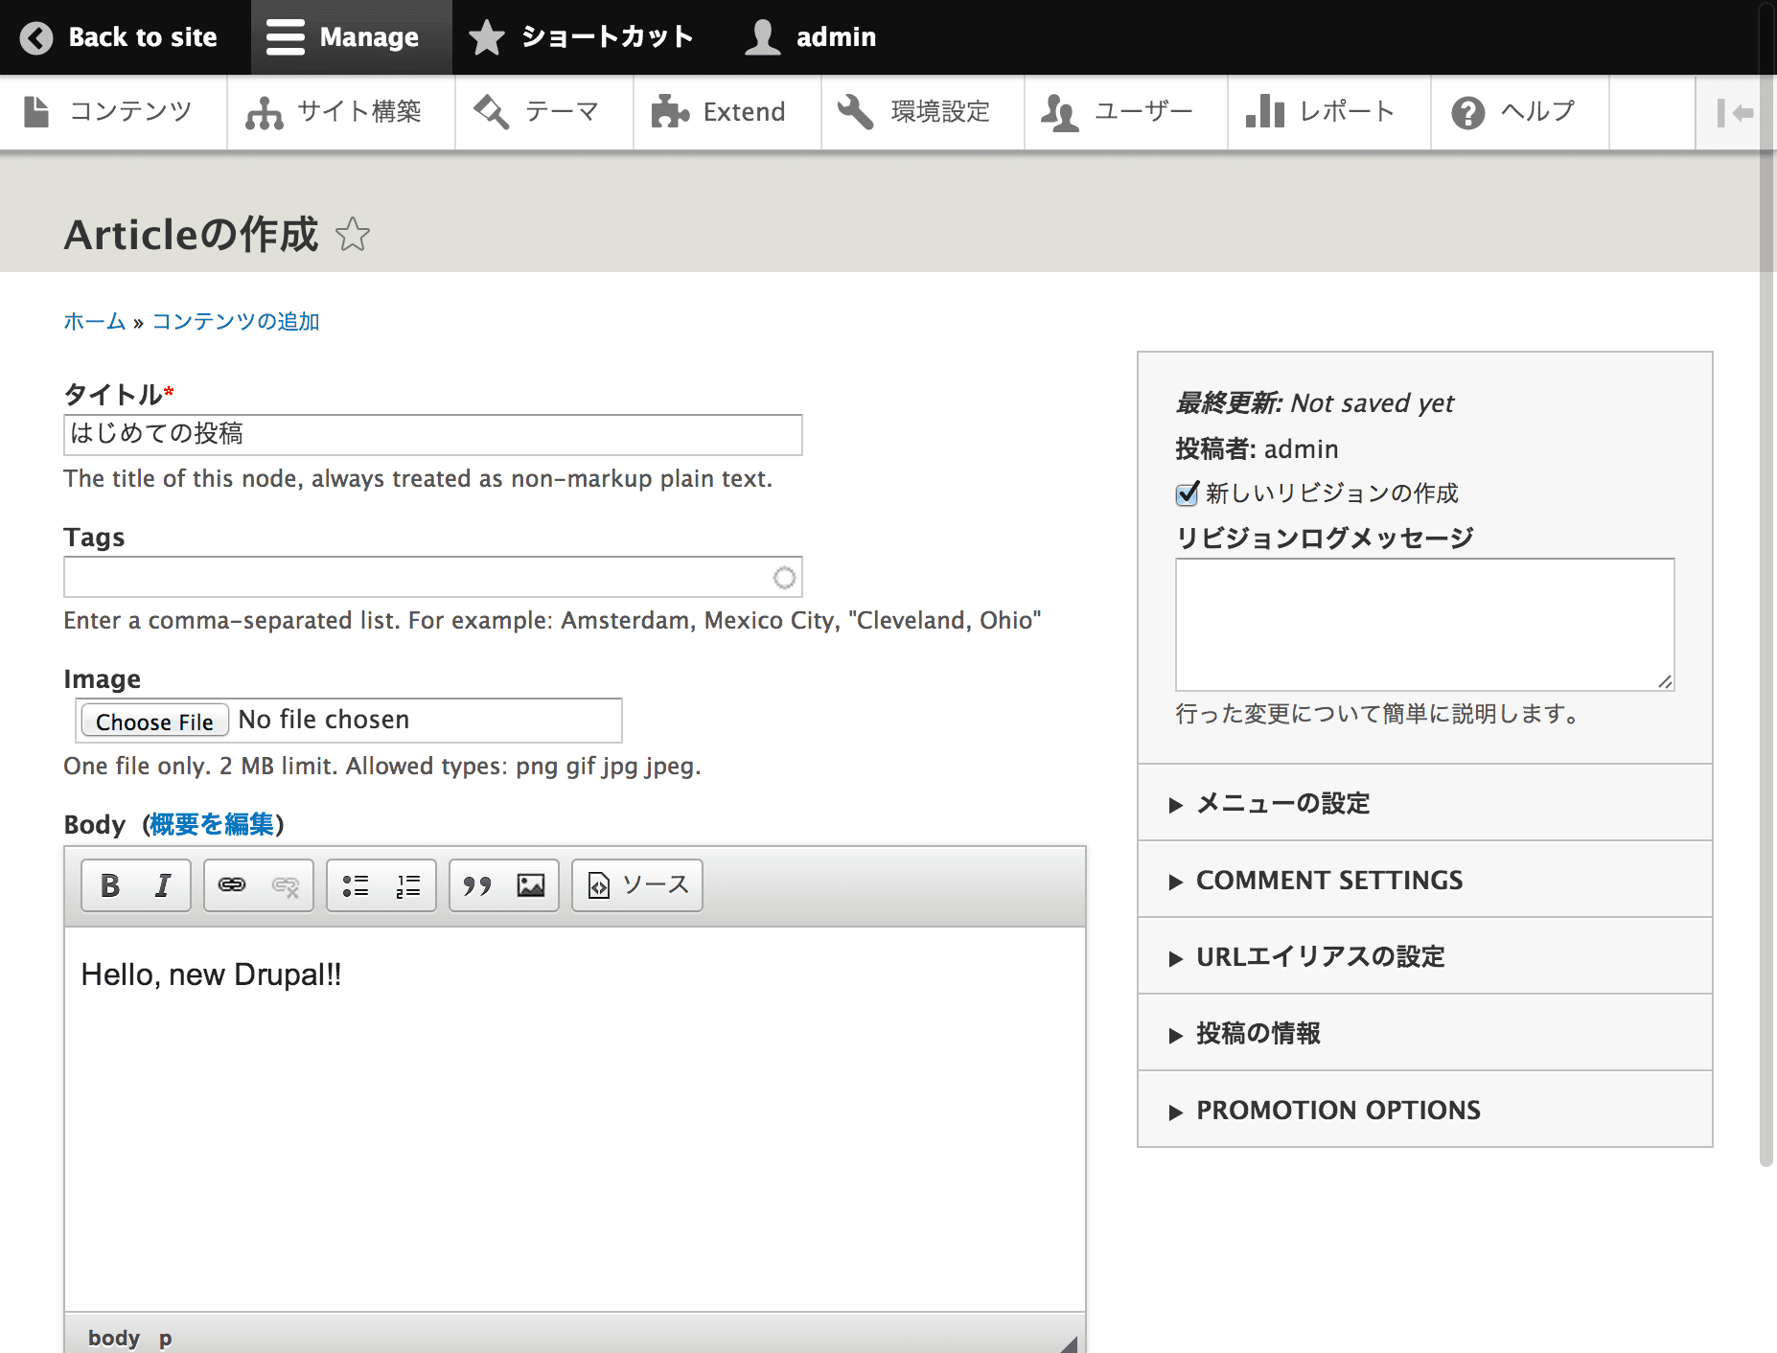This screenshot has width=1777, height=1353.
Task: Uncheck 新しいリビジョンの作成 checkbox
Action: pos(1187,493)
